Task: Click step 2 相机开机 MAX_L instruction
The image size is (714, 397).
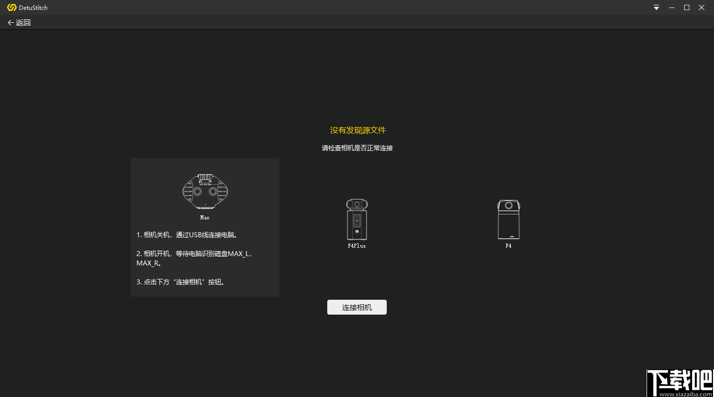Action: pos(194,258)
